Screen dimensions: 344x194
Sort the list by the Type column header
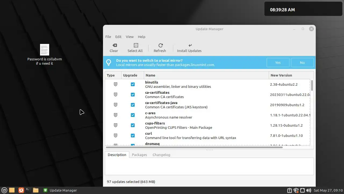click(113, 75)
